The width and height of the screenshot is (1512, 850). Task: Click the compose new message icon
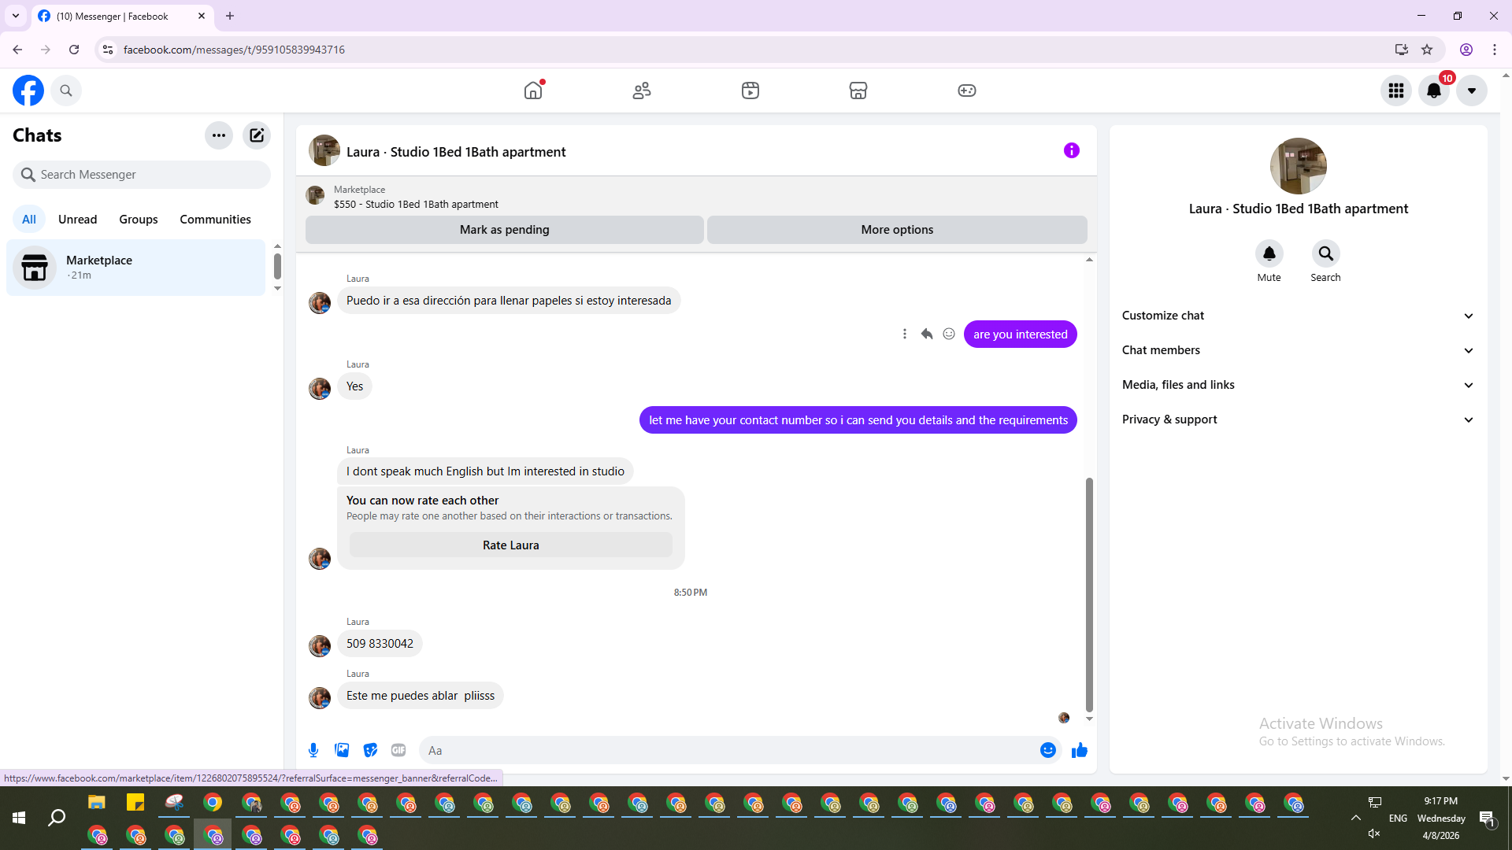(257, 135)
